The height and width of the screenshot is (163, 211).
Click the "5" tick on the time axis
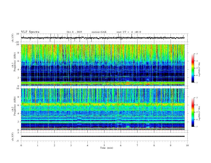pos(104,145)
